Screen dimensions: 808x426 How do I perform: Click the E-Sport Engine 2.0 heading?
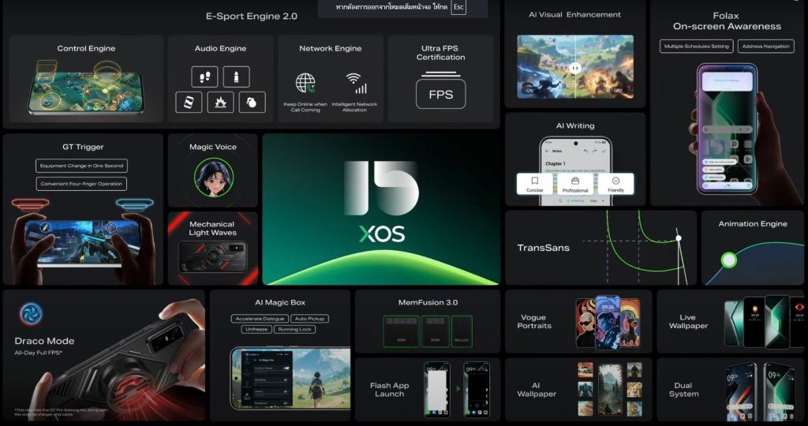(x=252, y=17)
